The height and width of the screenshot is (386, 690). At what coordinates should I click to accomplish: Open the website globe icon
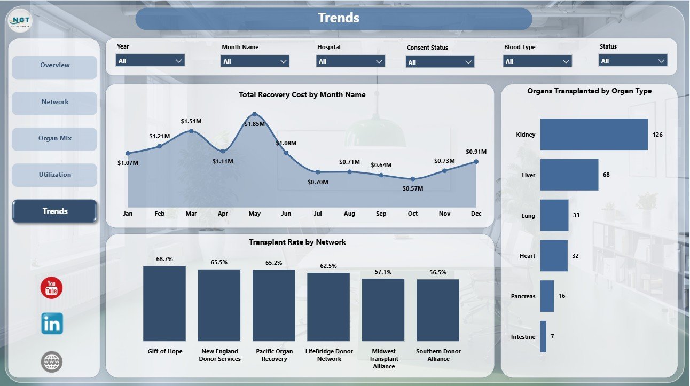pos(52,361)
